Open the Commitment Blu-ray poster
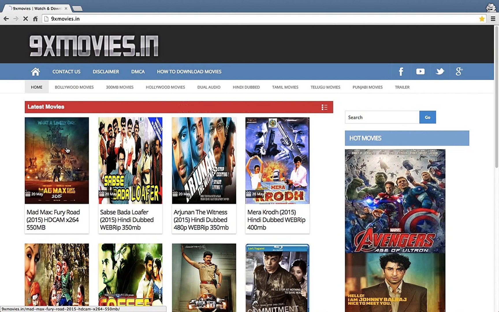 click(x=277, y=278)
